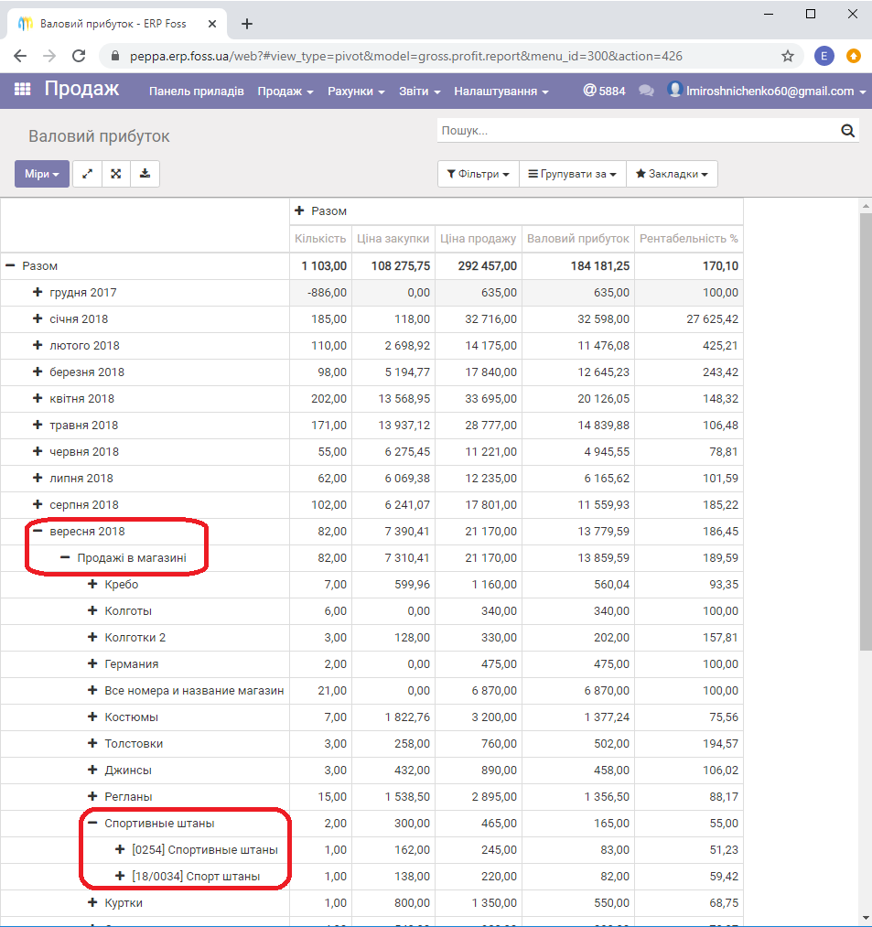Expand the Колготки 2 category row
Image resolution: width=872 pixels, height=927 pixels.
click(92, 637)
